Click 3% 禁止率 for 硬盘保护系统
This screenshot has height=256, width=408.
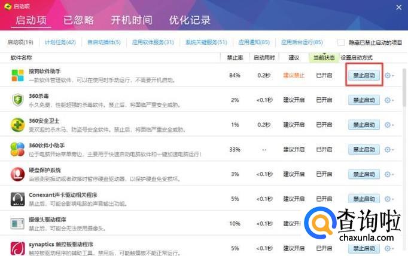click(235, 174)
